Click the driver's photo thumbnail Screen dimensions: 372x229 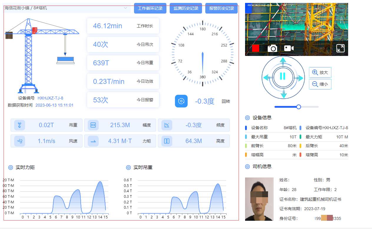pos(259,199)
